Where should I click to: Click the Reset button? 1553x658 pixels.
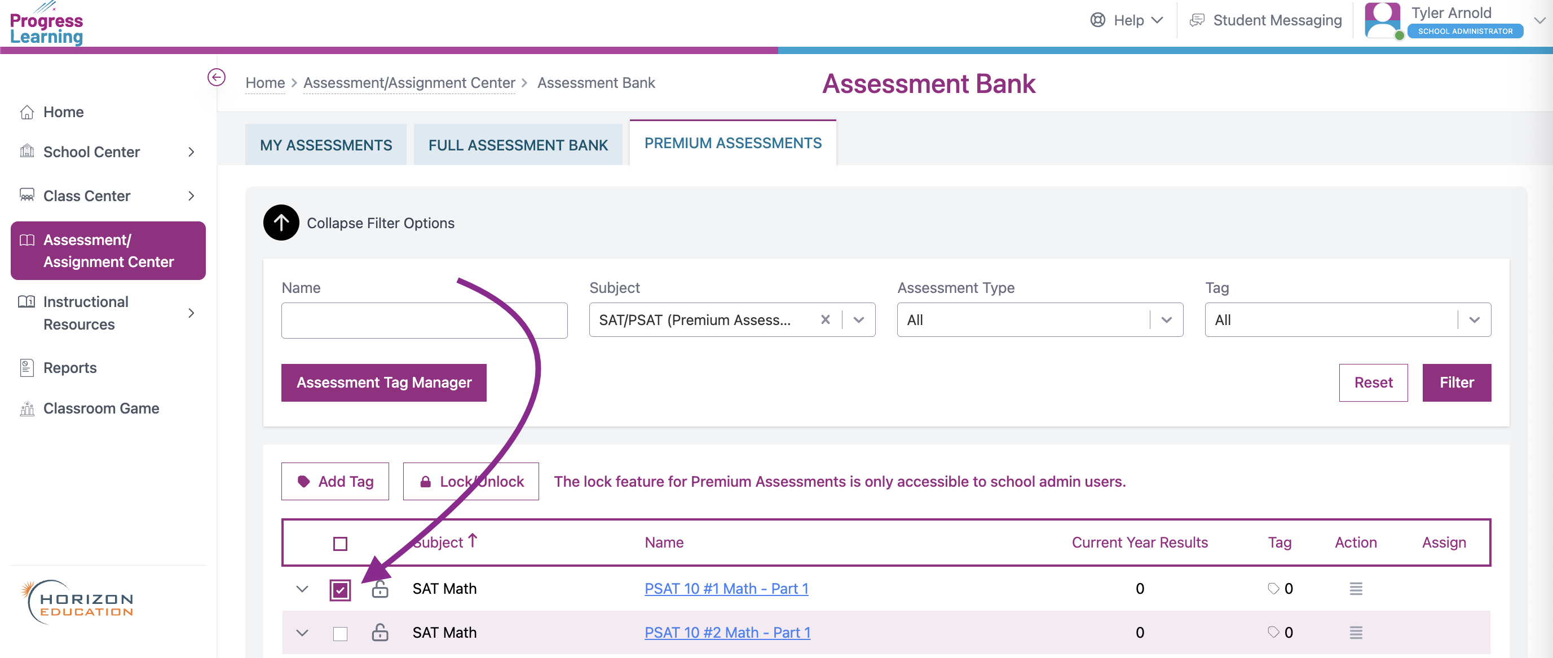point(1373,383)
